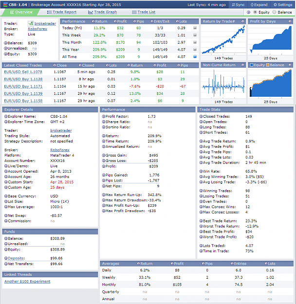Image resolution: width=296 pixels, height=304 pixels.
Task: Open the Profit by Days chart
Action: 270,40
